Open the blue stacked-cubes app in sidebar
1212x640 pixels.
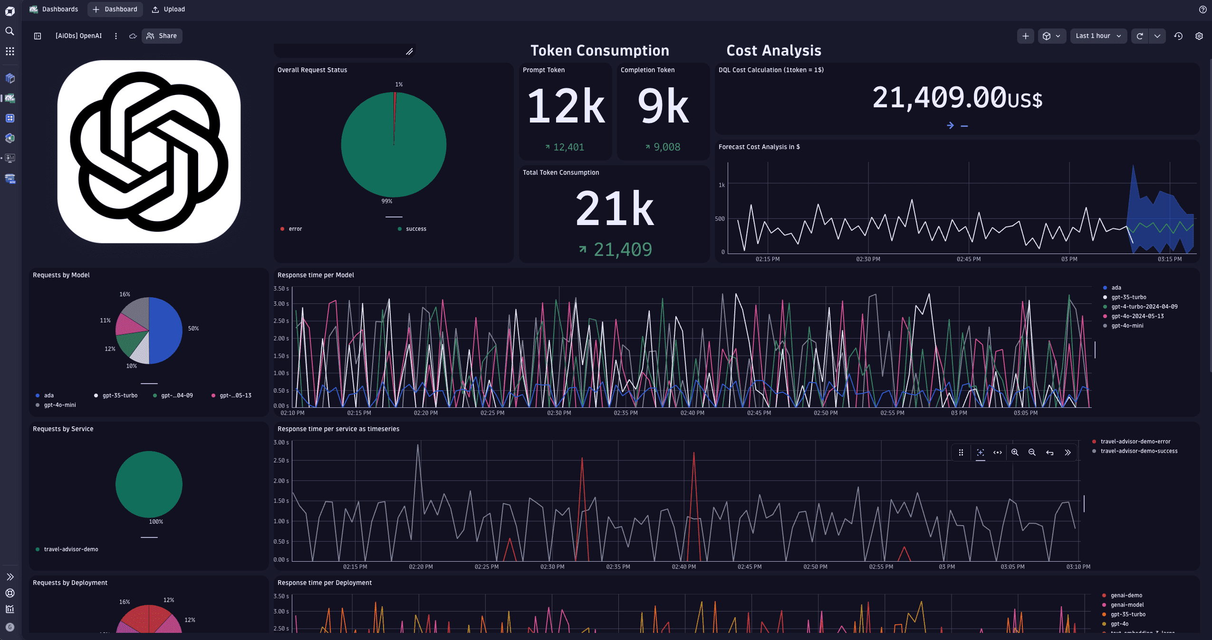coord(10,78)
